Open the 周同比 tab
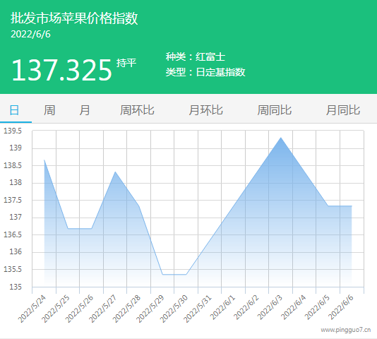 (275, 110)
